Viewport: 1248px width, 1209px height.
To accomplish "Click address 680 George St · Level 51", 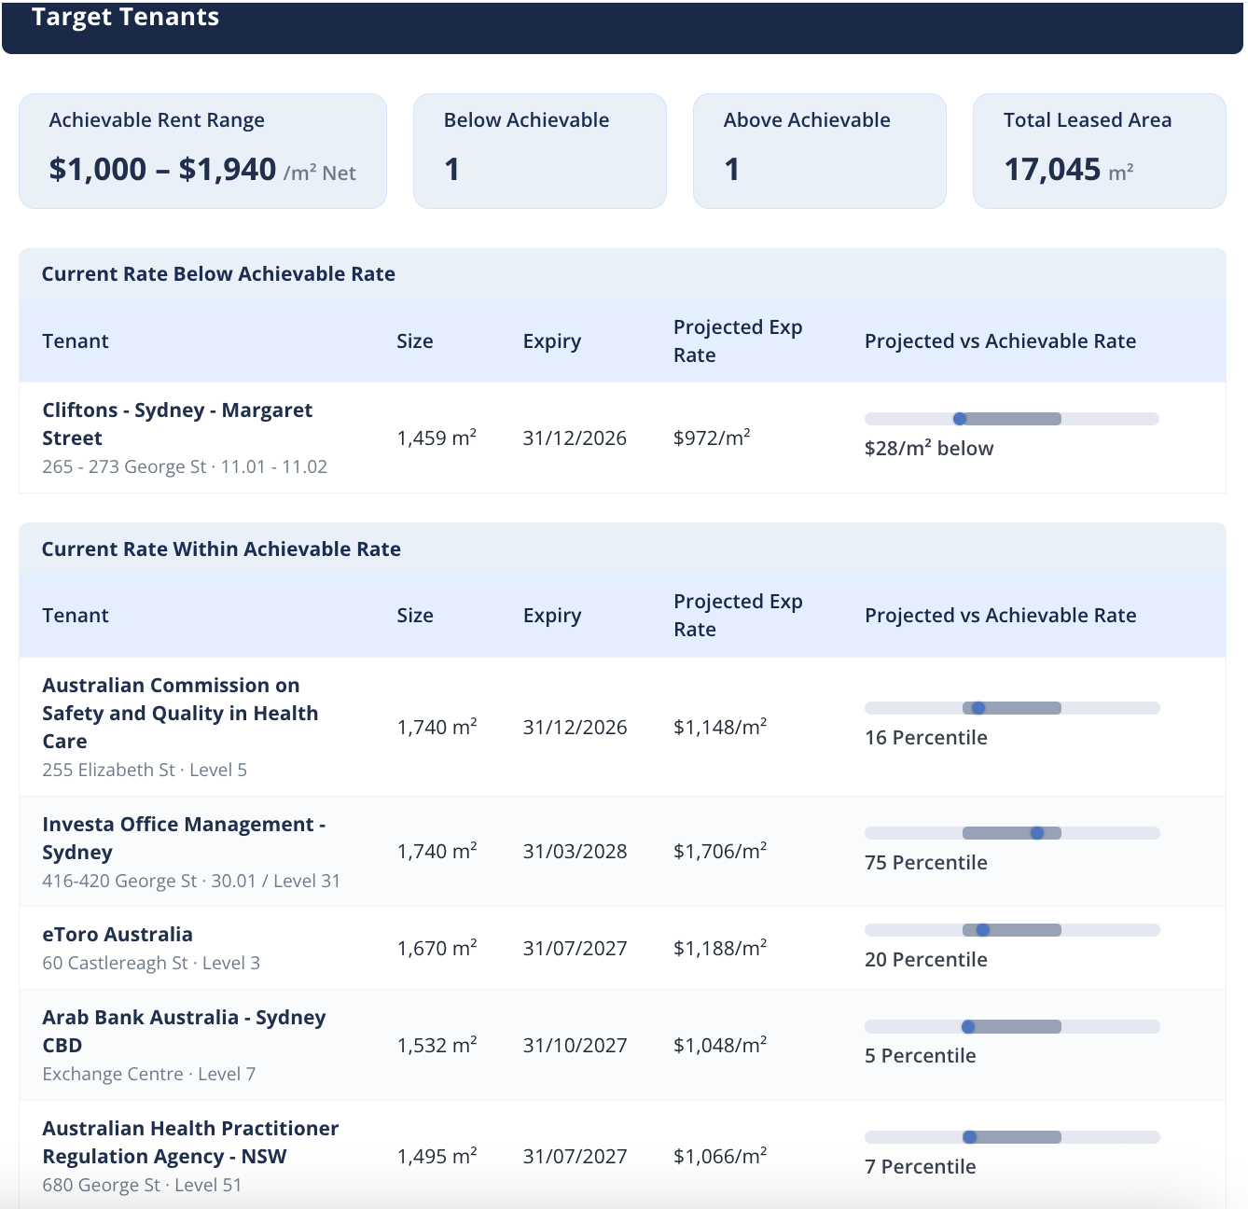I will point(142,1186).
